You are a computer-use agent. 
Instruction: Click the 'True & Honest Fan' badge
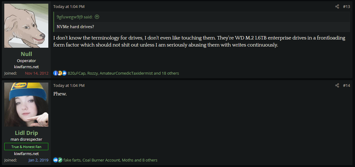(26, 147)
